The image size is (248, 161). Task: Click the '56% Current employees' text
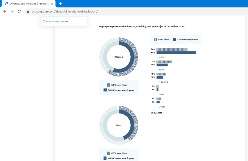pos(121,90)
